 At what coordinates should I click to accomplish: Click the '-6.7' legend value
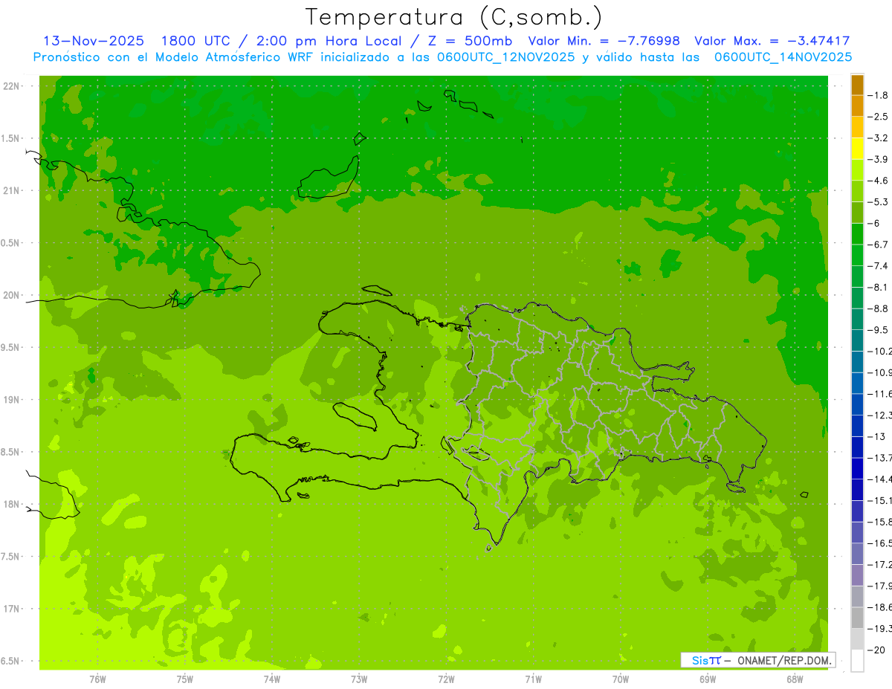(879, 245)
